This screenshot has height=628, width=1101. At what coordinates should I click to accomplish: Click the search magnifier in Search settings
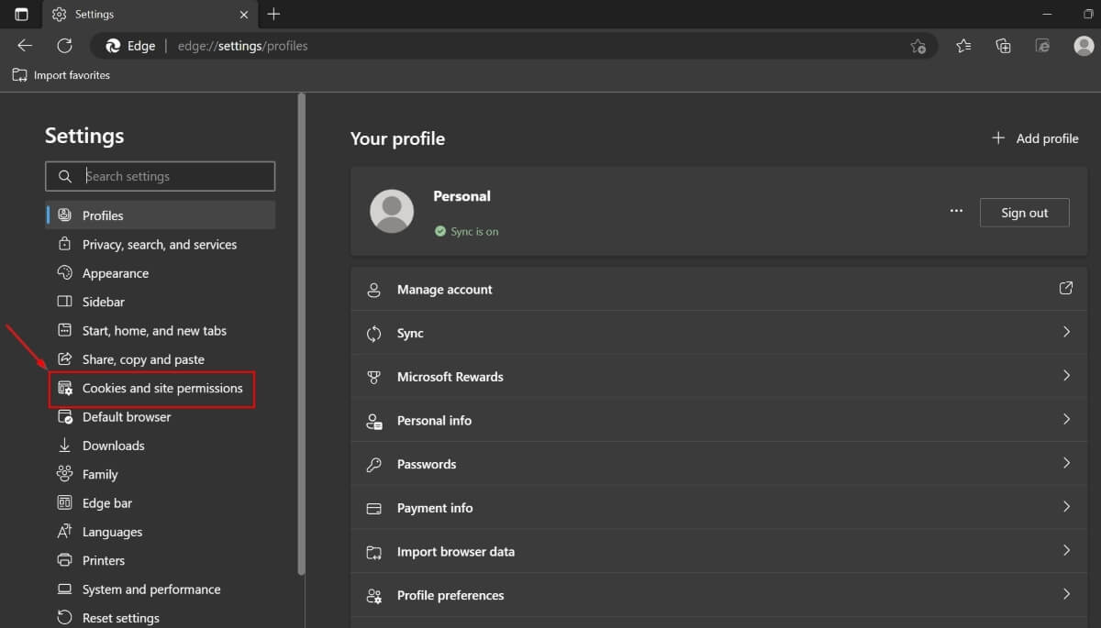[x=64, y=176]
